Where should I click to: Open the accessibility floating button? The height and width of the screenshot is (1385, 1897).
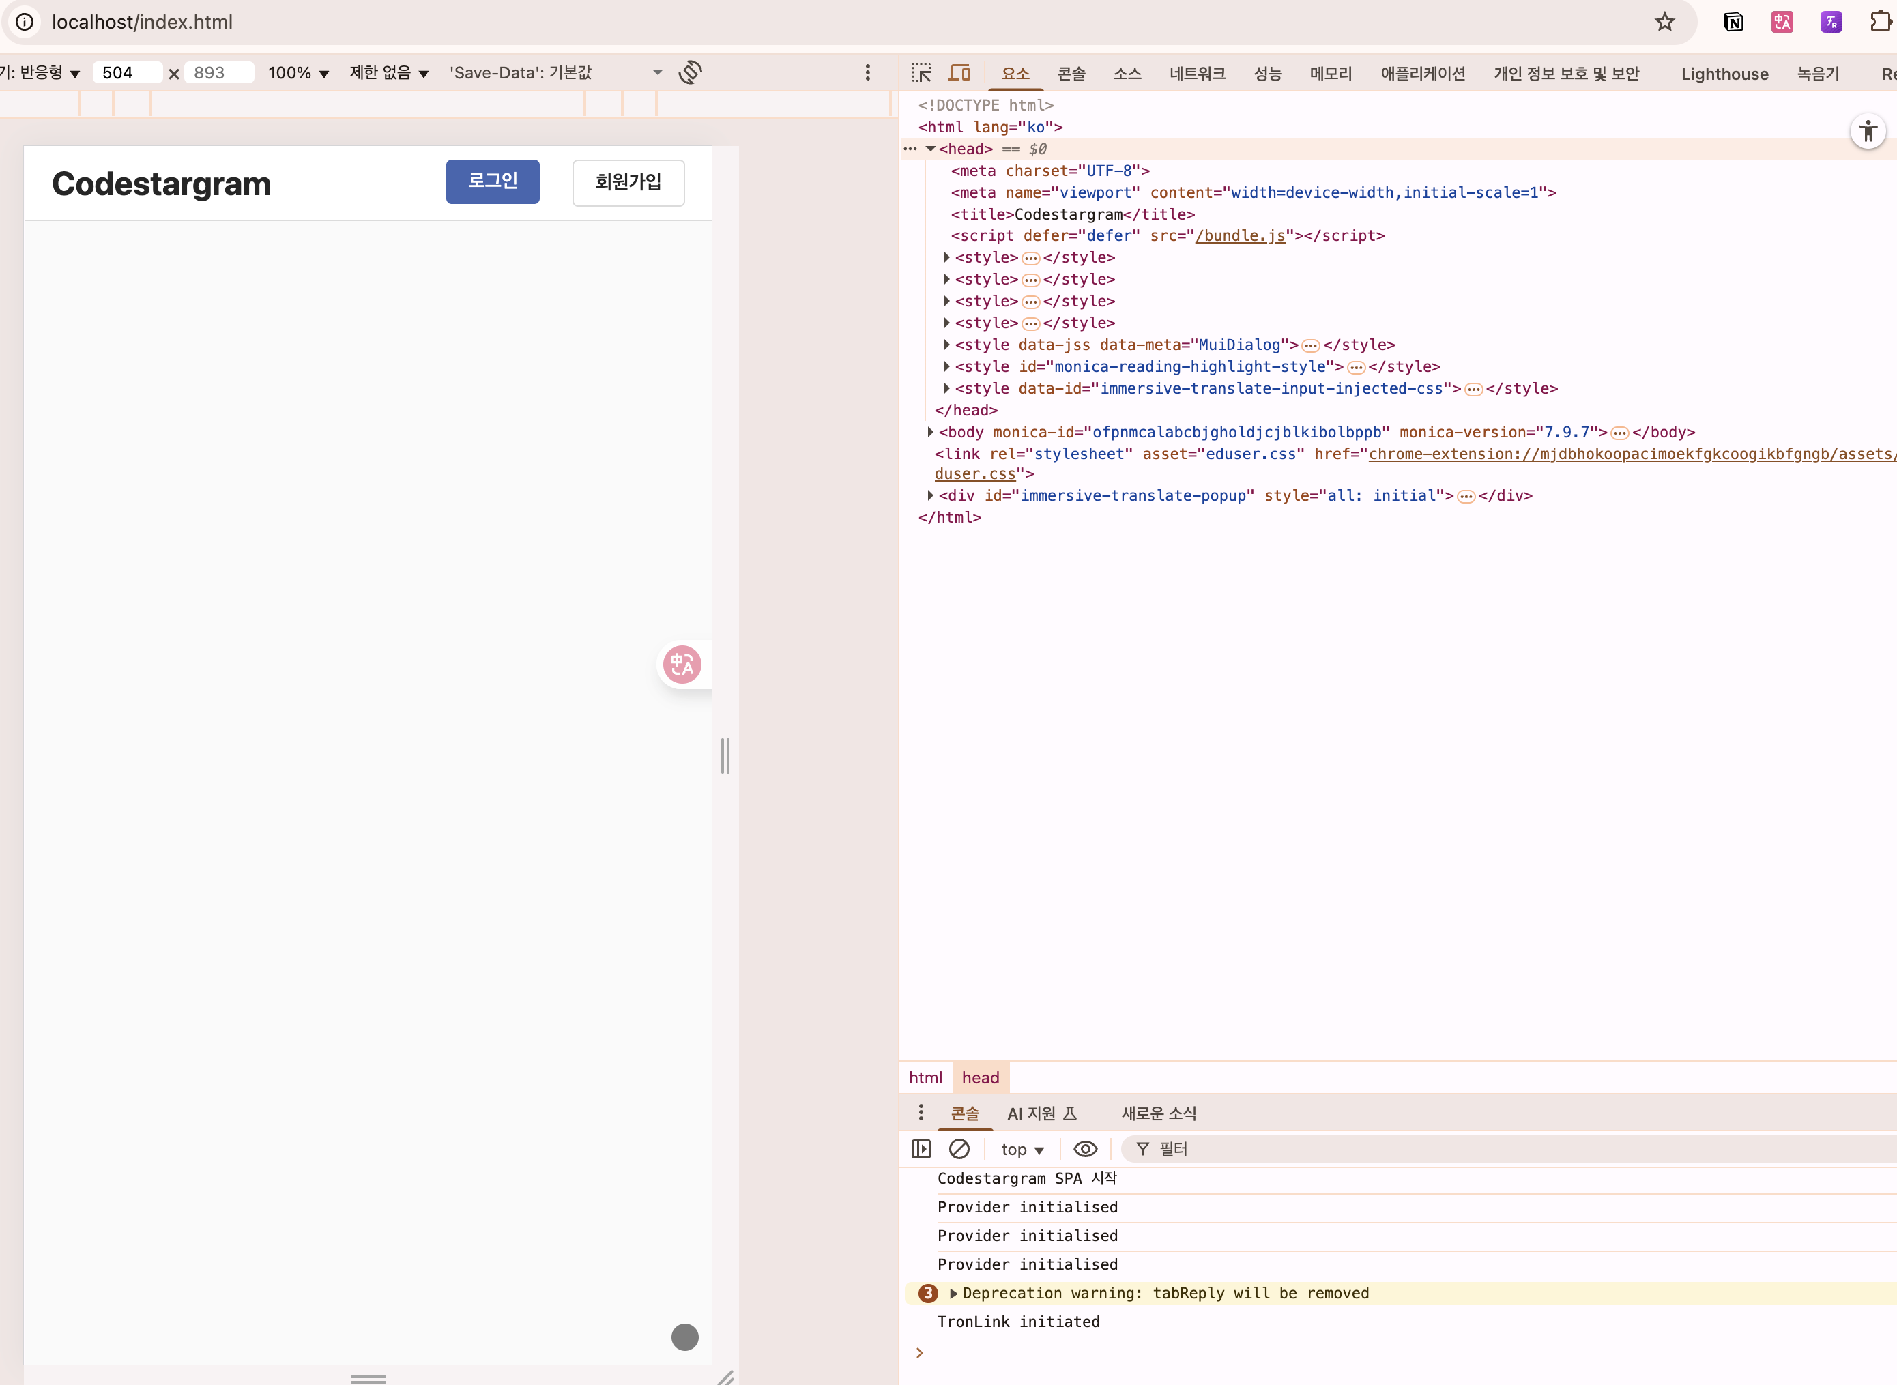coord(1868,131)
